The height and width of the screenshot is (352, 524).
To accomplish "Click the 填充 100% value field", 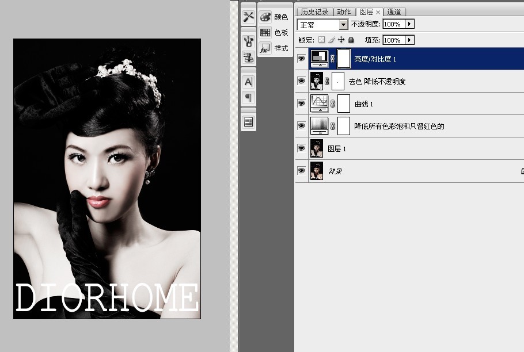I will pos(394,40).
